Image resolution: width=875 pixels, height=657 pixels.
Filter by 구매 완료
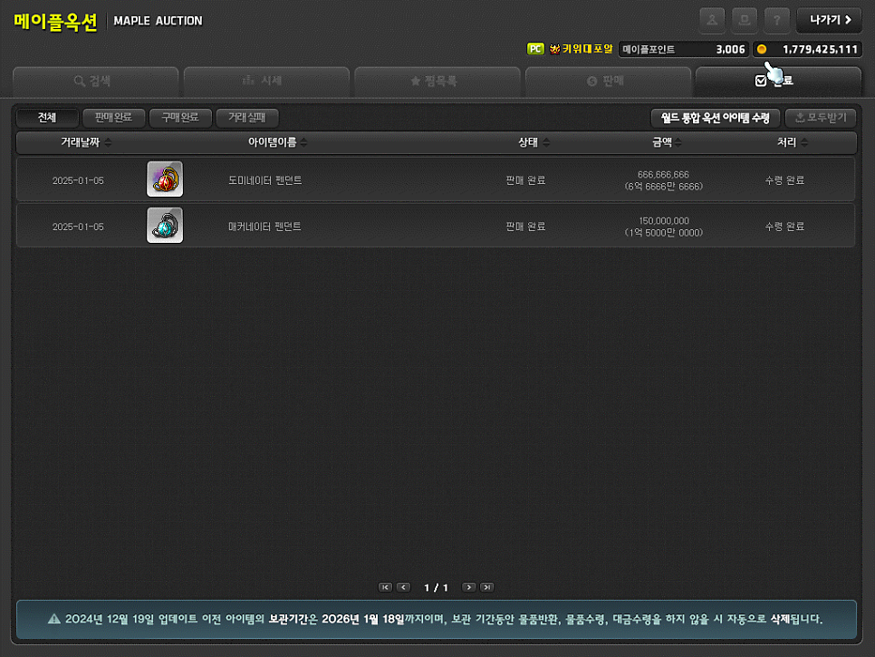(x=180, y=118)
